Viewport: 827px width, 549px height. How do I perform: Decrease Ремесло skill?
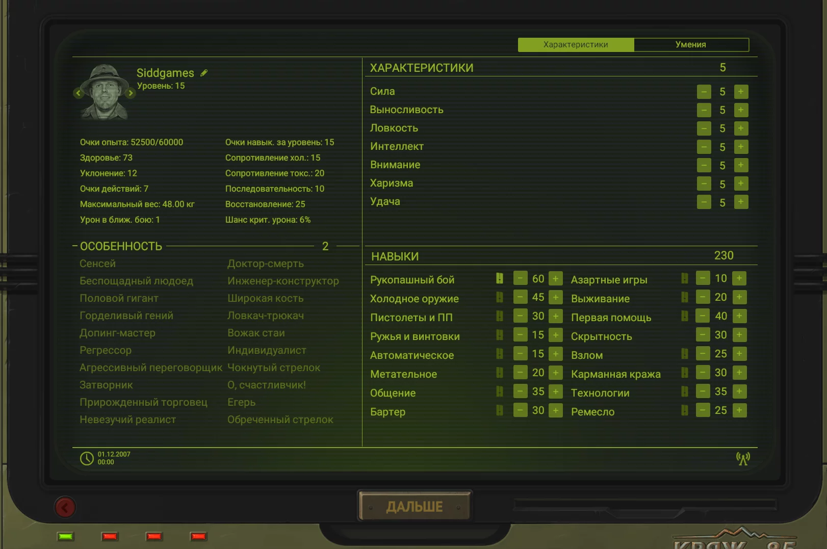click(x=703, y=410)
